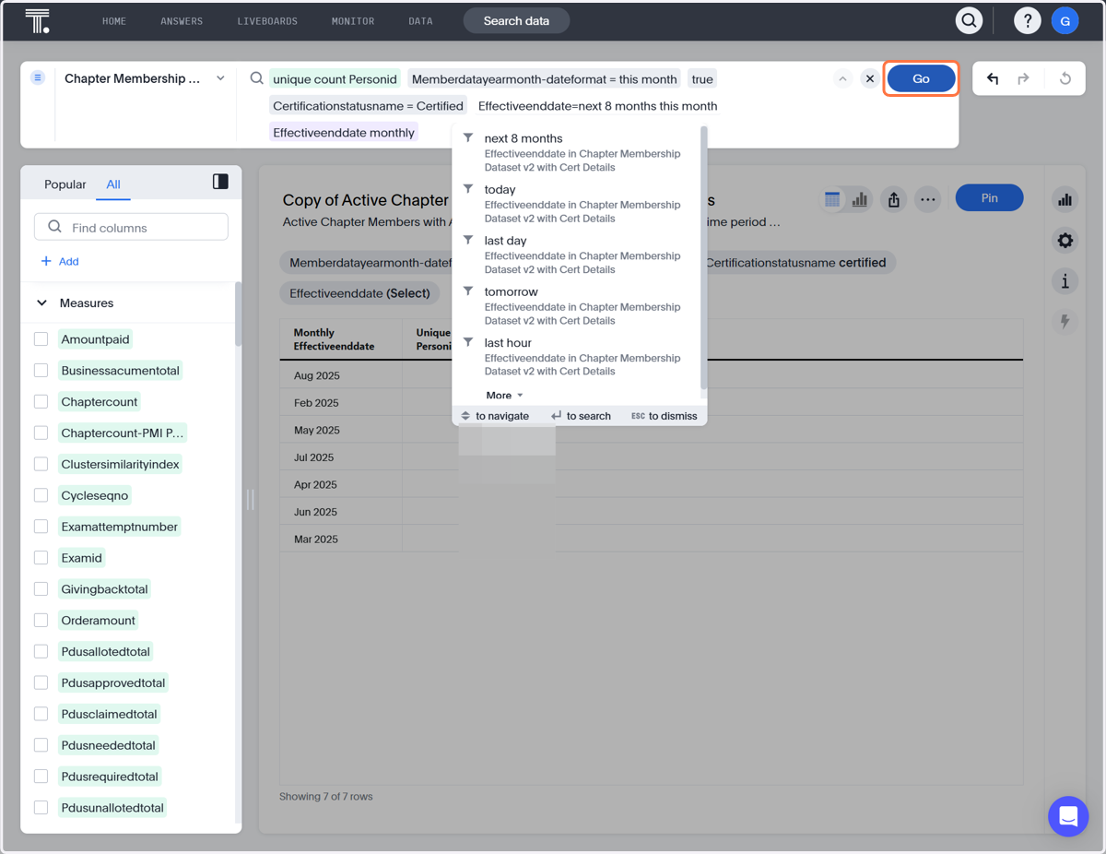Open ANSWERS in navigation
This screenshot has height=854, width=1106.
(182, 21)
